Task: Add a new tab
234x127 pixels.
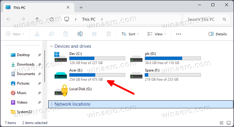Action: [81, 8]
